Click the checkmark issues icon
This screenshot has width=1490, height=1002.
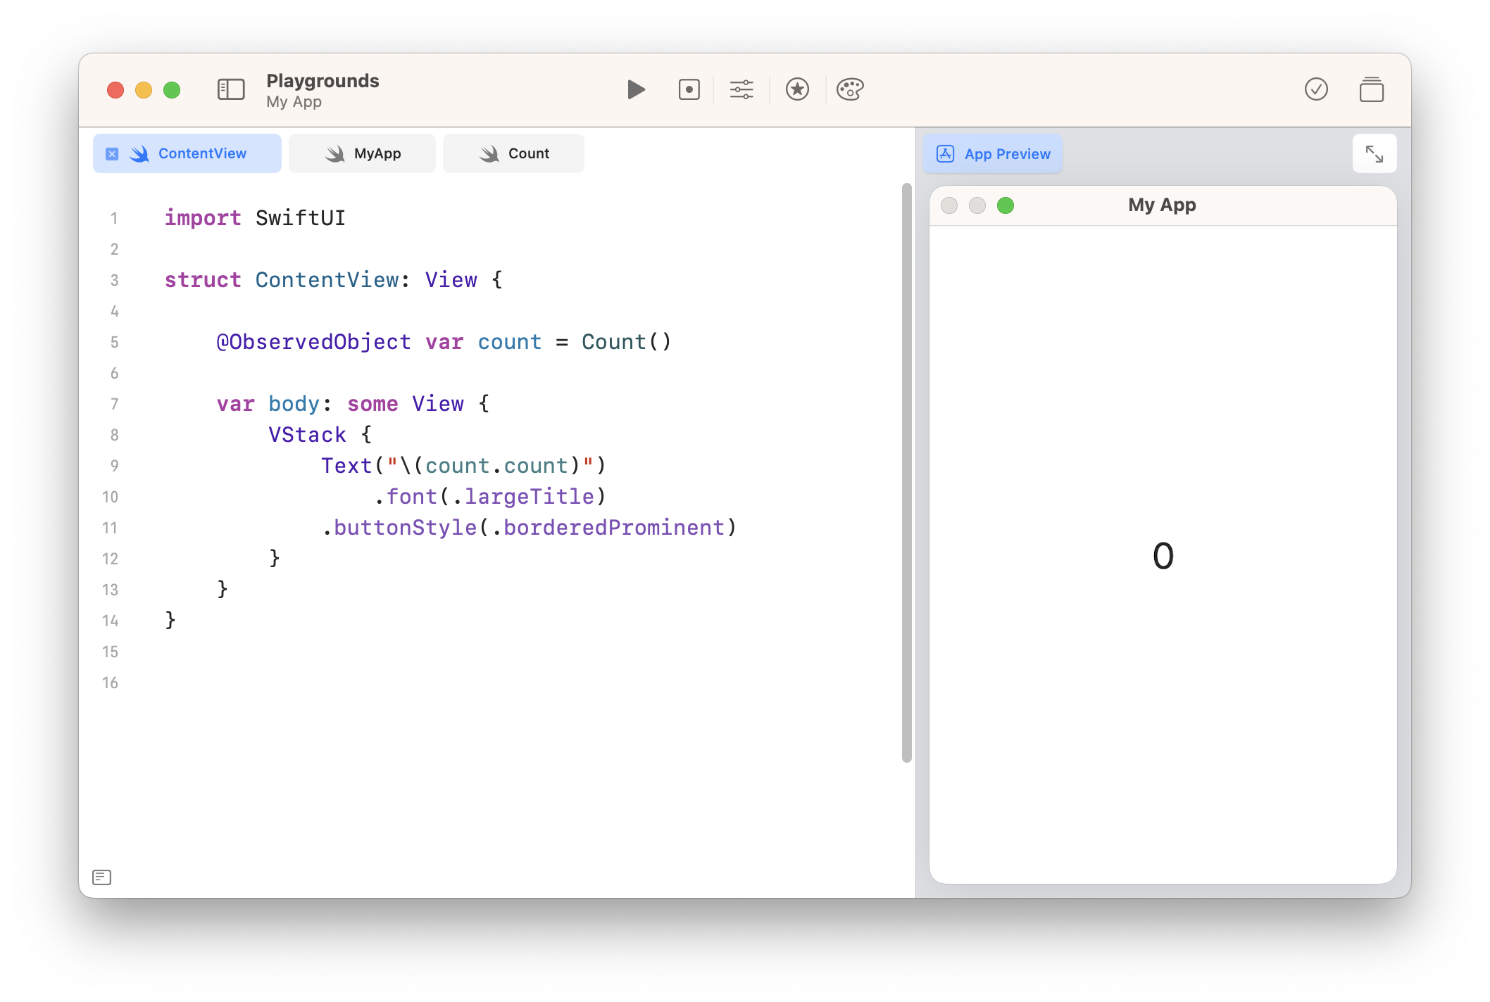click(1315, 89)
